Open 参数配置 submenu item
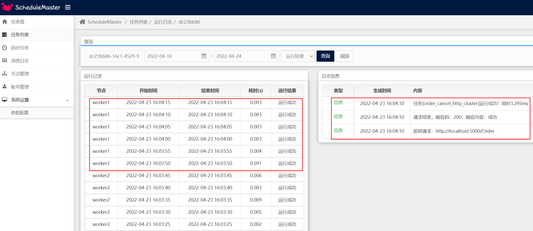This screenshot has height=231, width=533. click(37, 113)
